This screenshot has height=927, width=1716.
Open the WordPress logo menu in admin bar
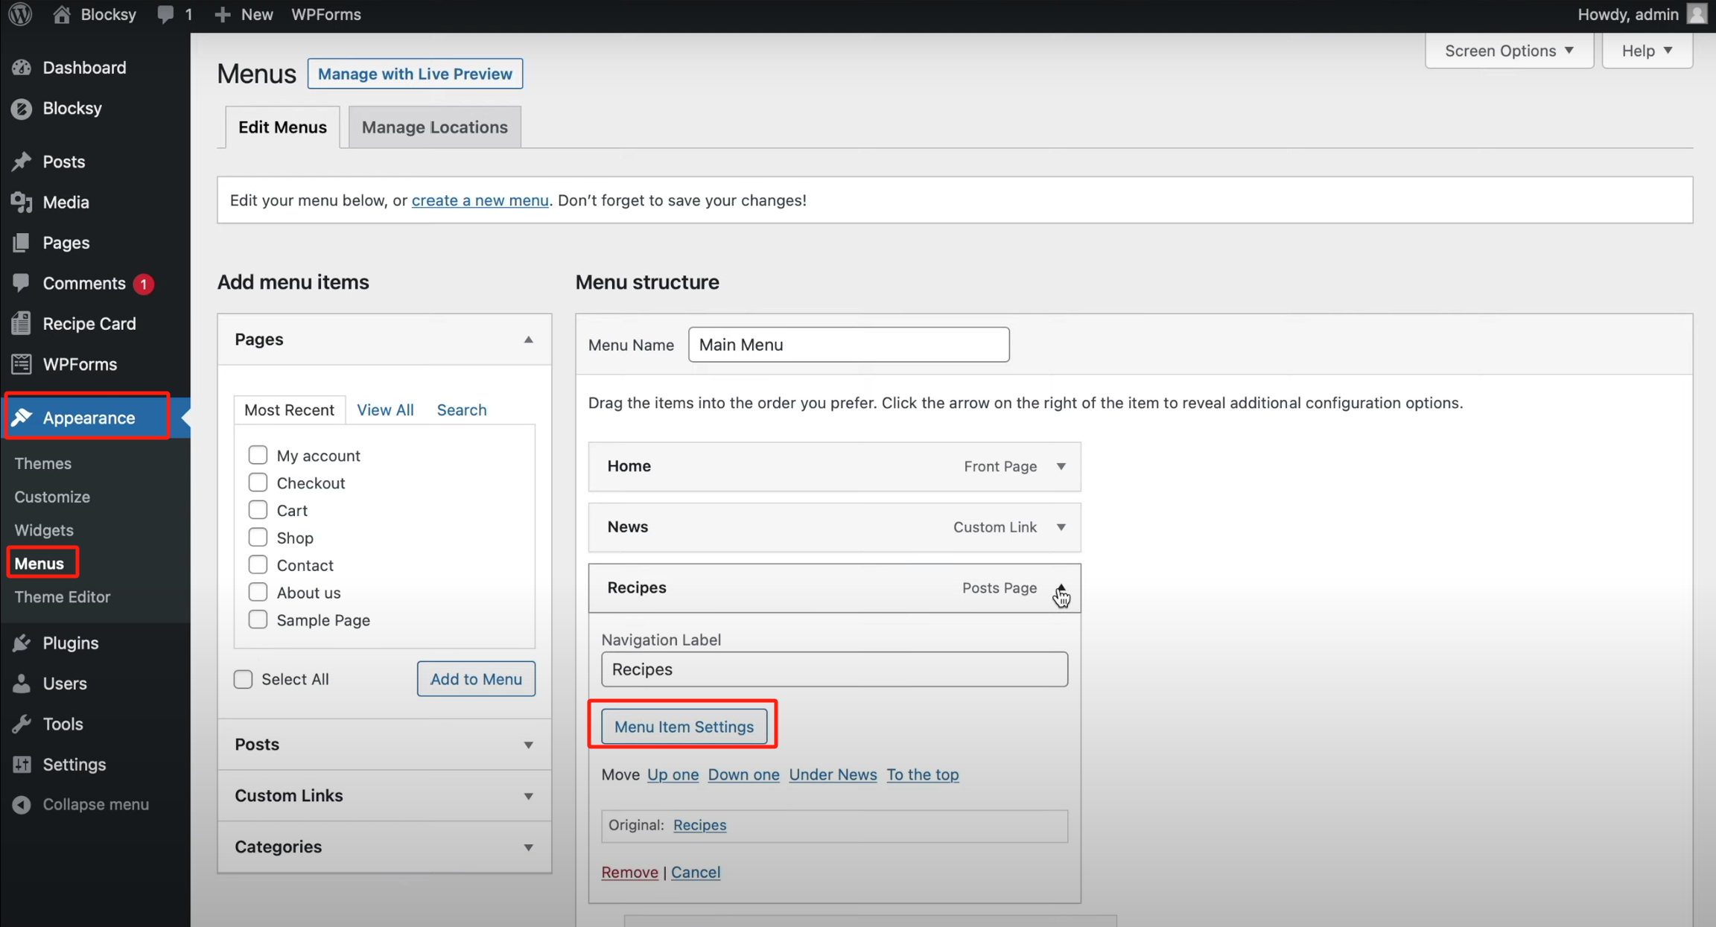[x=19, y=14]
